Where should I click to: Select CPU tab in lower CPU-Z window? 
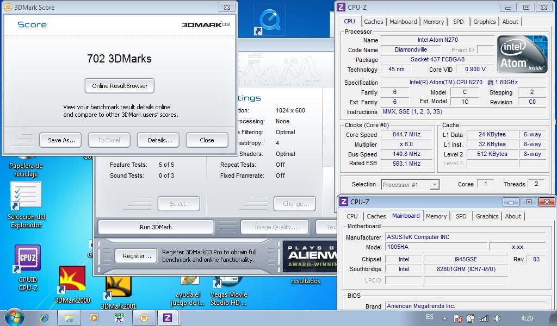click(x=352, y=216)
